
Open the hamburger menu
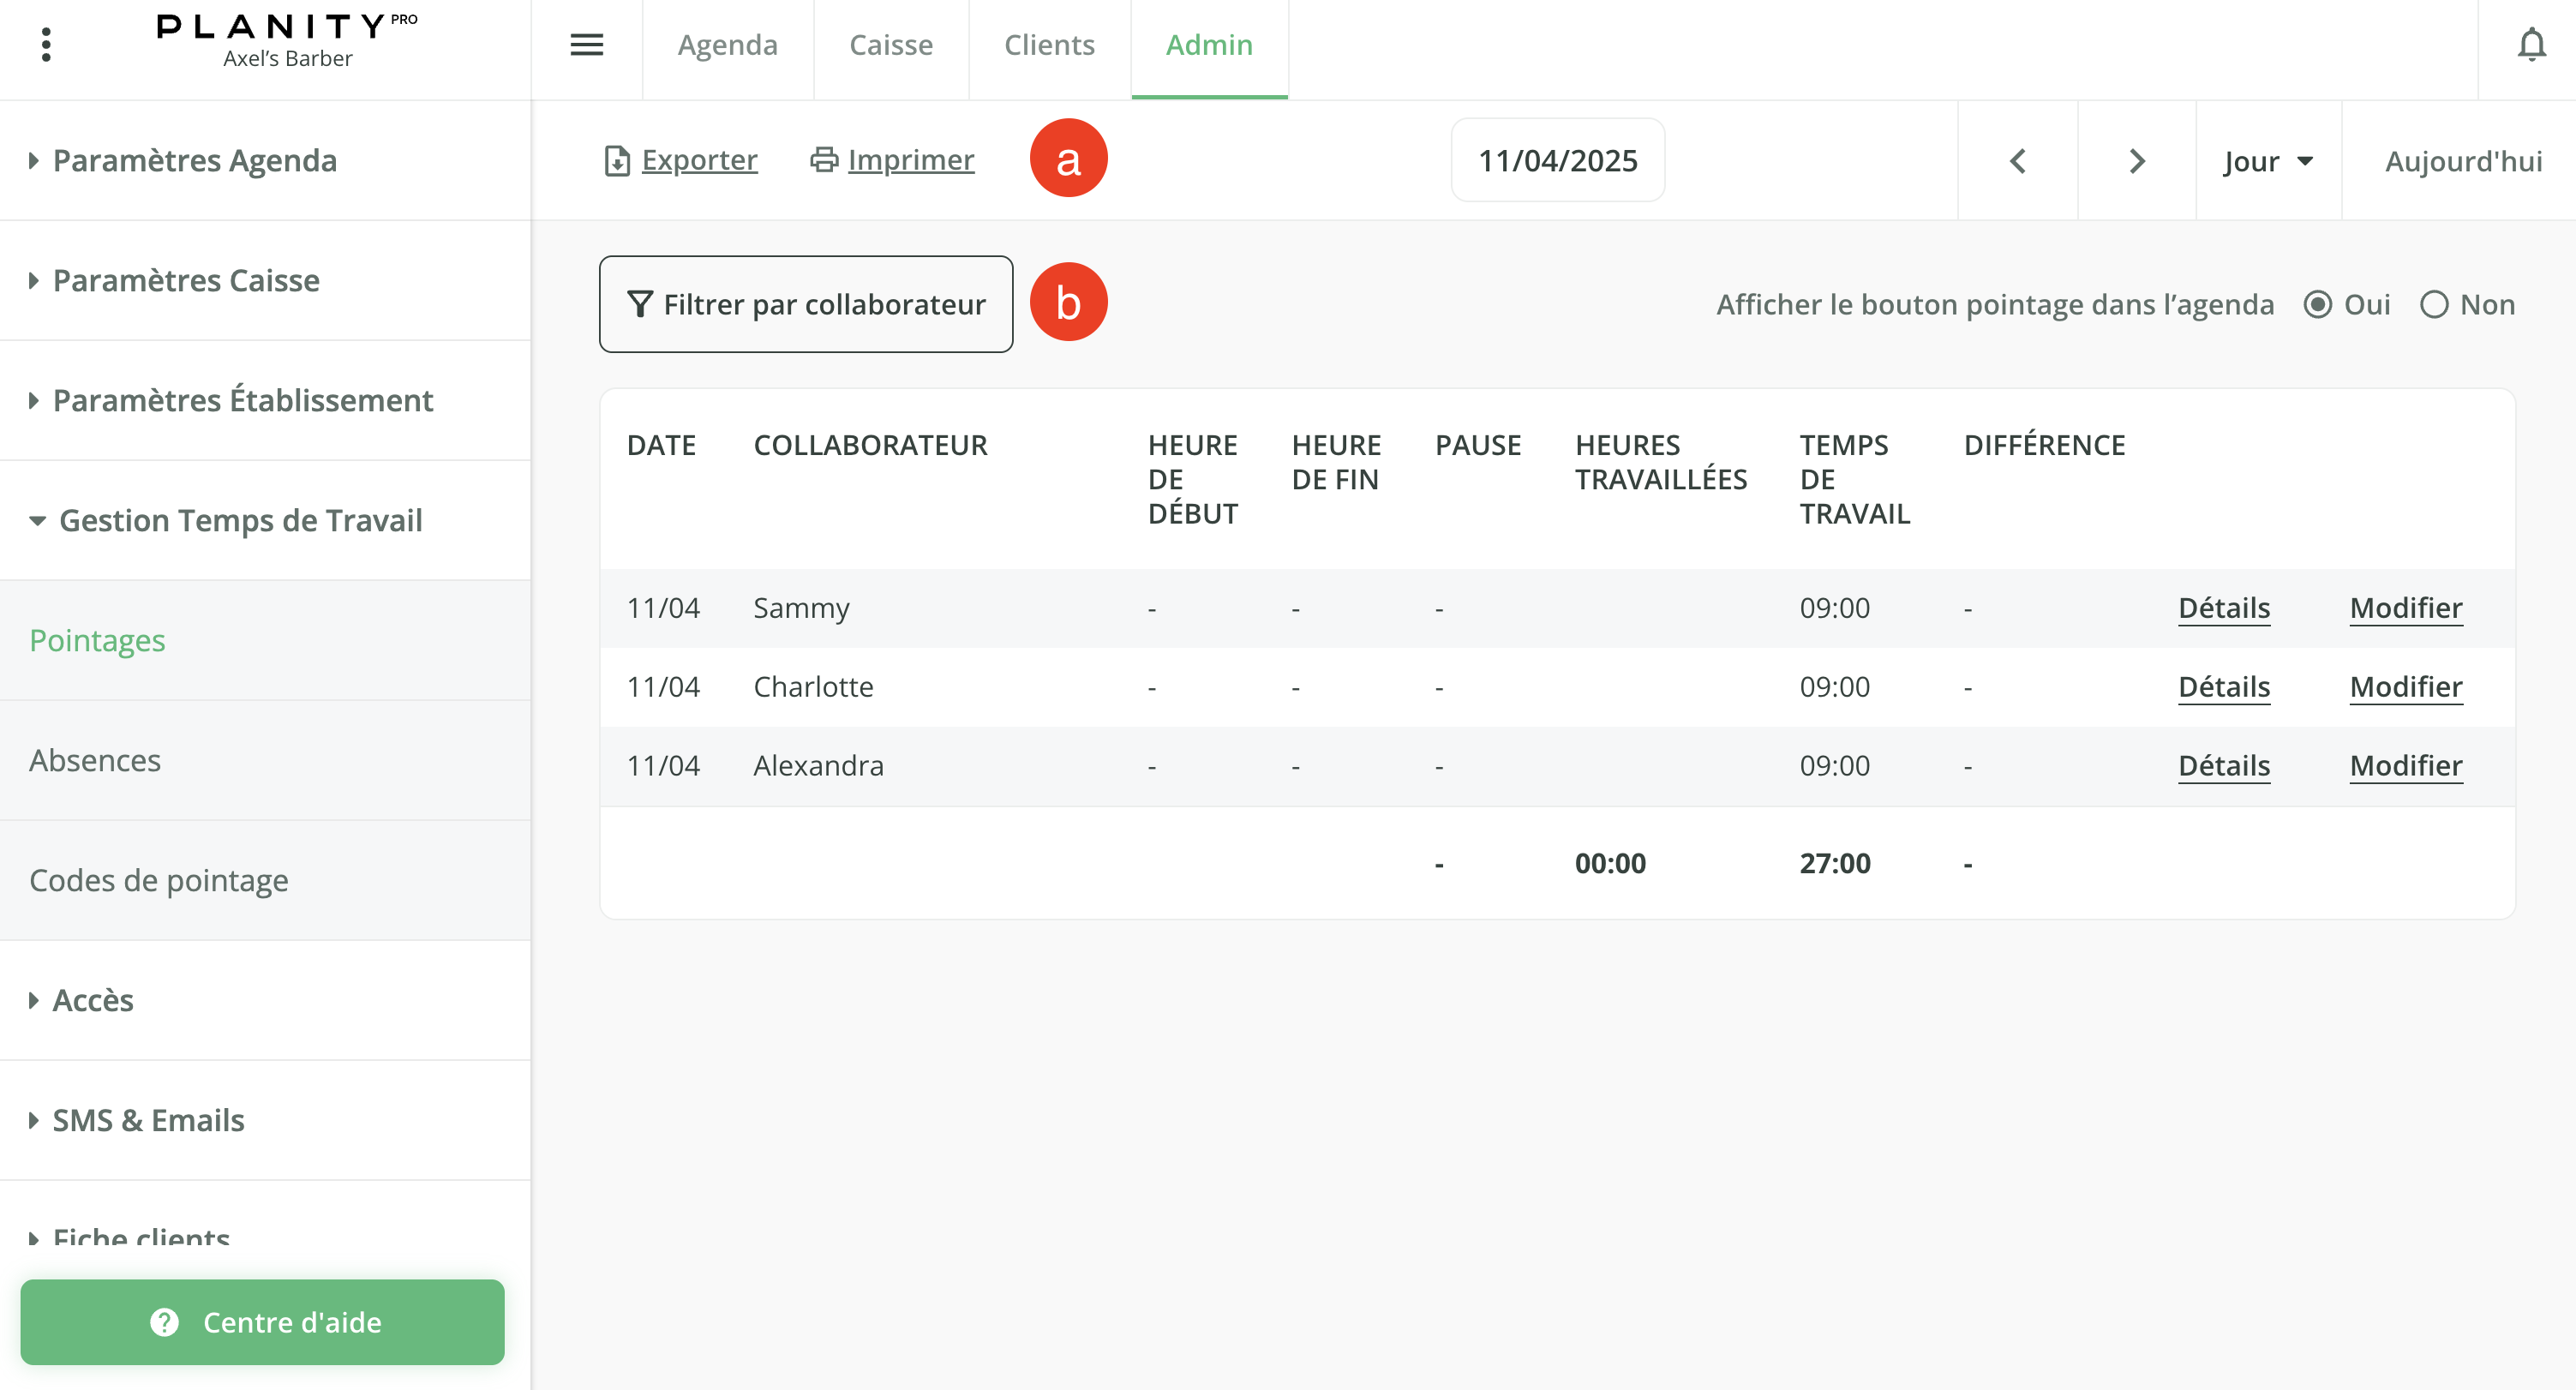pyautogui.click(x=586, y=45)
